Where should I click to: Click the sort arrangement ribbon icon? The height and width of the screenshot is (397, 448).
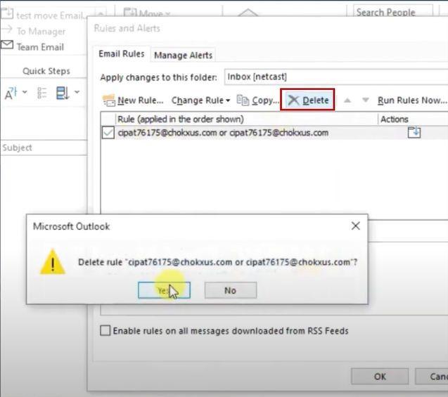tap(63, 93)
